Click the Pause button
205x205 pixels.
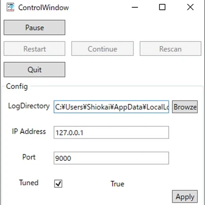34,27
